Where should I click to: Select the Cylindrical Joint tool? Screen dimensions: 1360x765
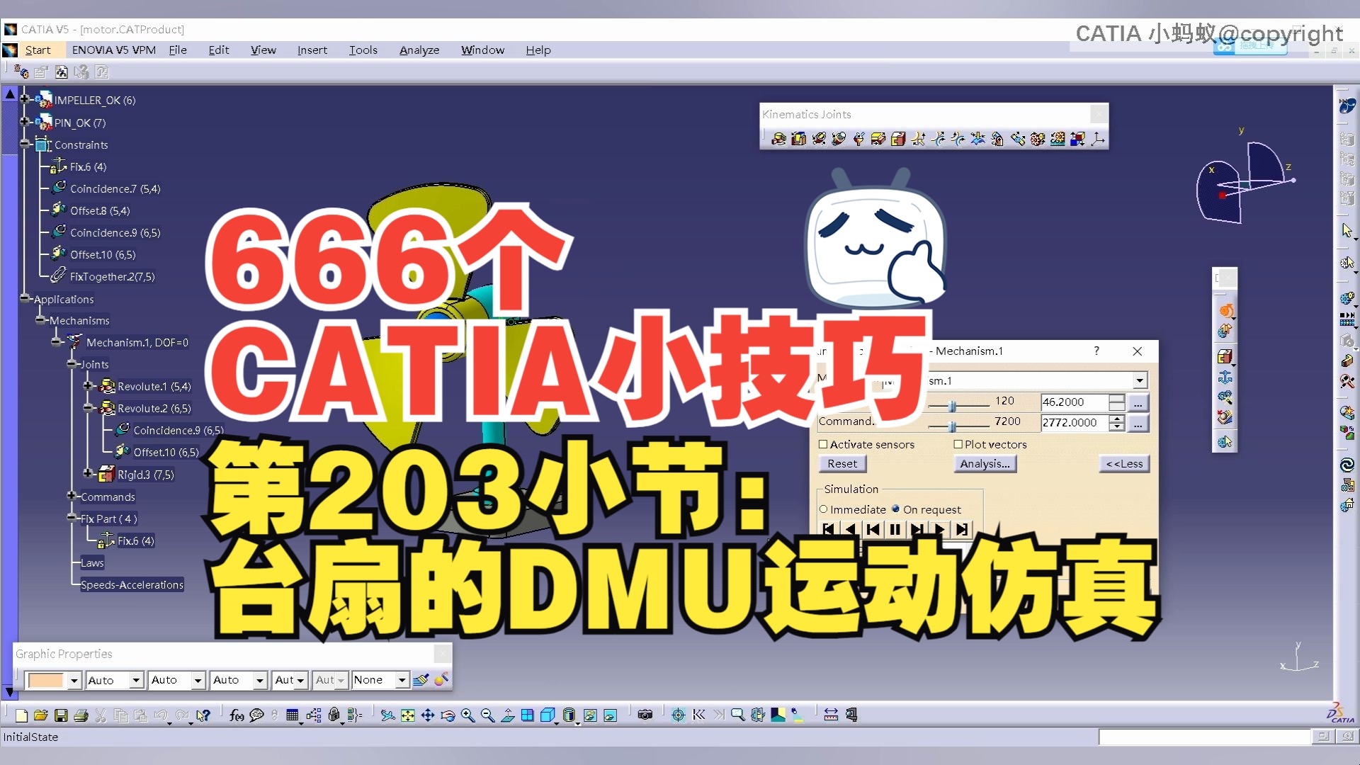click(817, 139)
